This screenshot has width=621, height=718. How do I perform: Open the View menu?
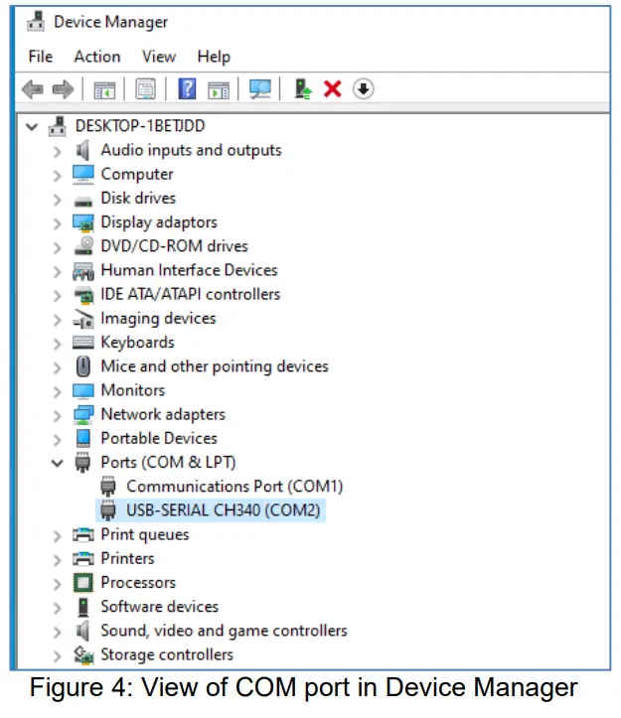pyautogui.click(x=159, y=57)
